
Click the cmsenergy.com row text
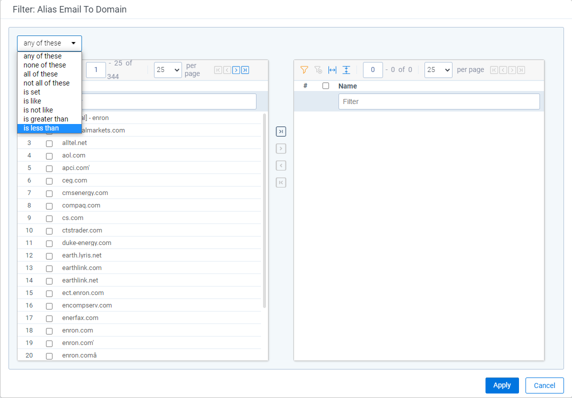point(85,192)
